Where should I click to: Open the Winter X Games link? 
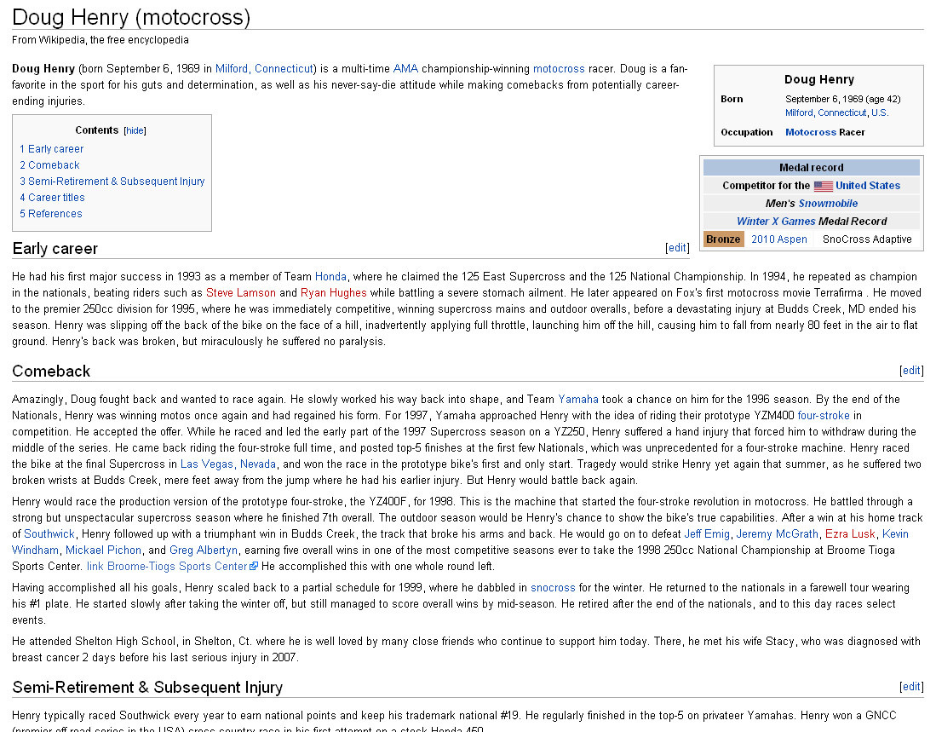coord(776,222)
